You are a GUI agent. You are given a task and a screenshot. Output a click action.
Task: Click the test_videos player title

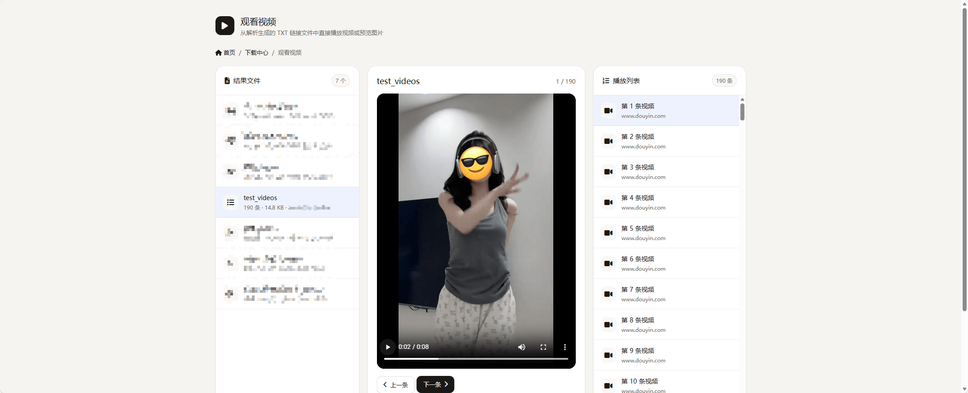coord(398,81)
